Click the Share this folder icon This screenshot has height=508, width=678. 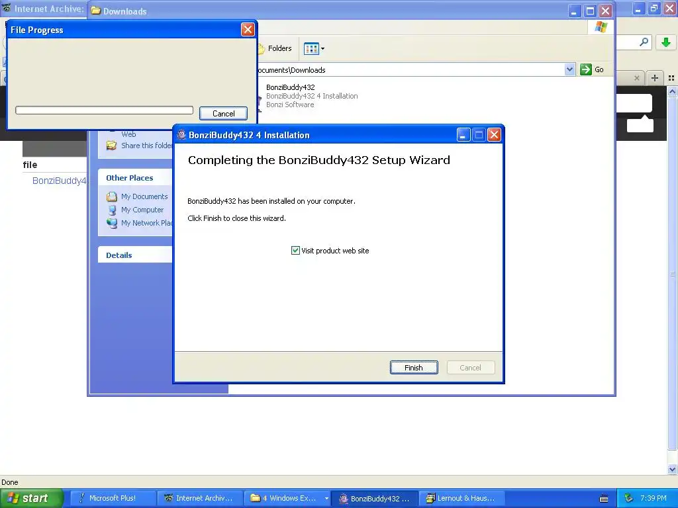coord(111,146)
